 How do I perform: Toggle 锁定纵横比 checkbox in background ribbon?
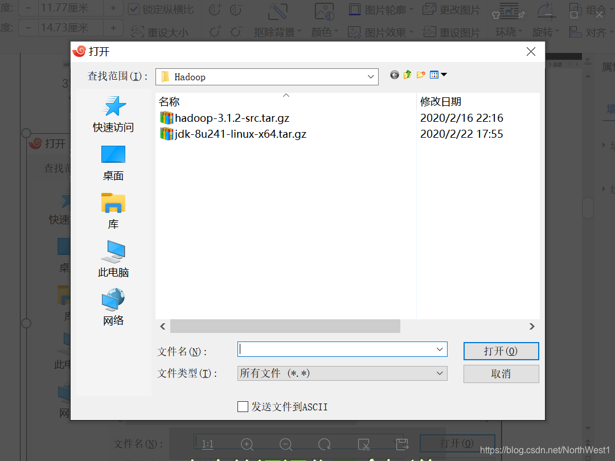point(134,9)
